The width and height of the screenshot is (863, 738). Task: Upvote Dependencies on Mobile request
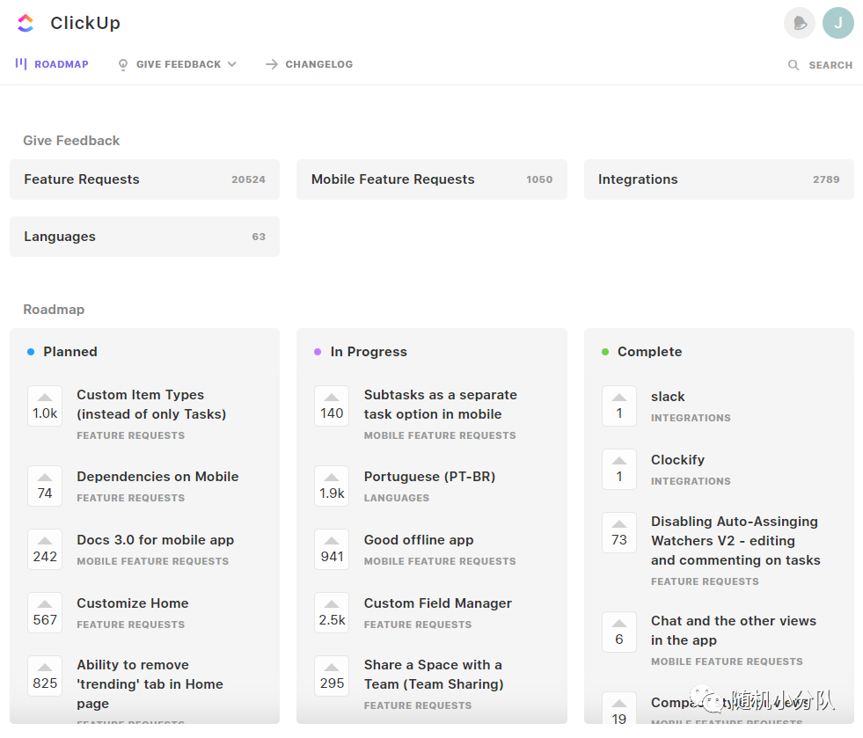coord(45,486)
